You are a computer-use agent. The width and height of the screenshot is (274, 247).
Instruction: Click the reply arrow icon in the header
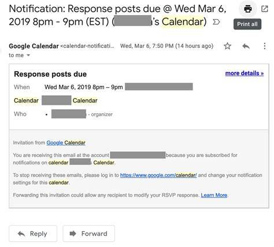click(x=246, y=46)
